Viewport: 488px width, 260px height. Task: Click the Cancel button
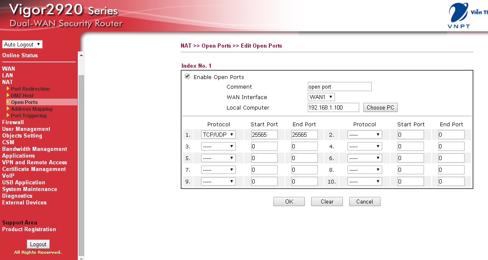365,201
